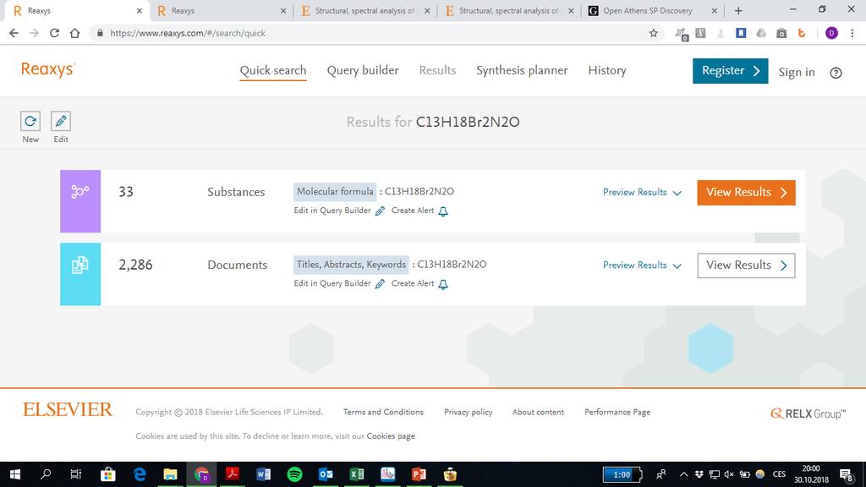
Task: Click the Elsevier footer logo
Action: point(68,410)
